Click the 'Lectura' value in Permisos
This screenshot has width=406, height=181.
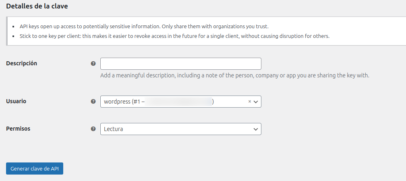[x=113, y=129]
